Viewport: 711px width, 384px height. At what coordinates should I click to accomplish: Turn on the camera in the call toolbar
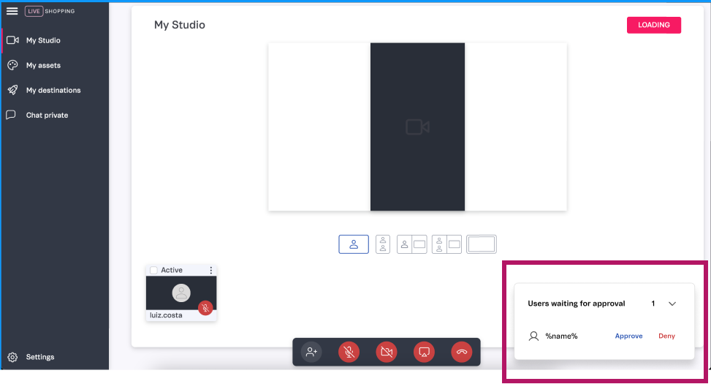point(387,352)
